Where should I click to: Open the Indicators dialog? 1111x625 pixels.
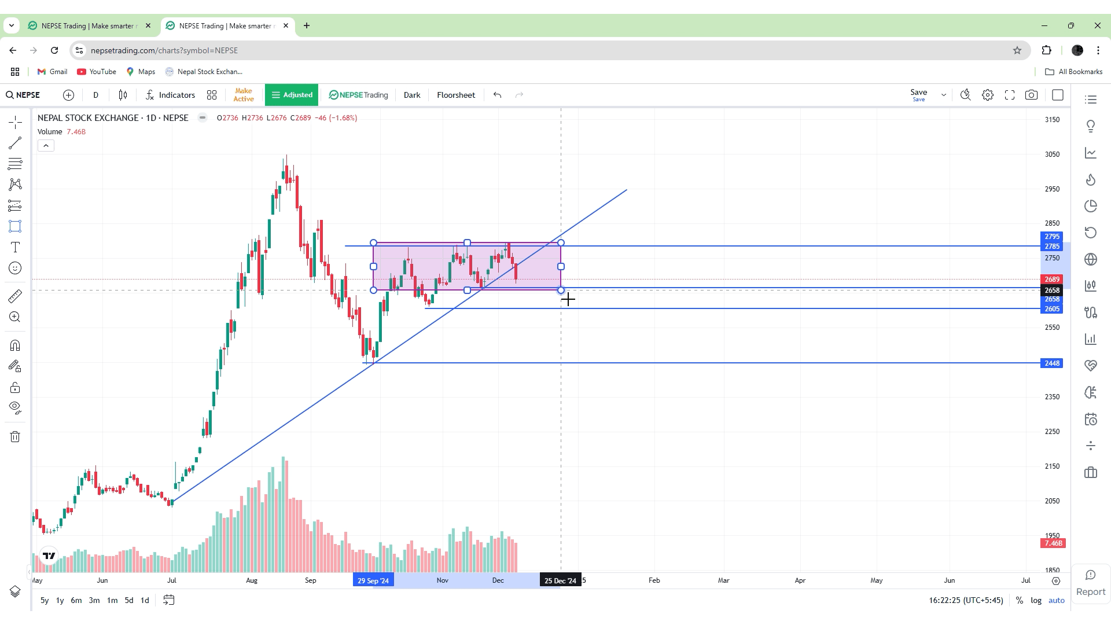pyautogui.click(x=170, y=95)
